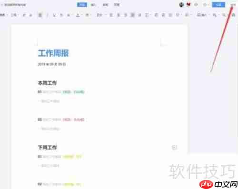
Task: Click the document name in the header
Action: (x=15, y=5)
